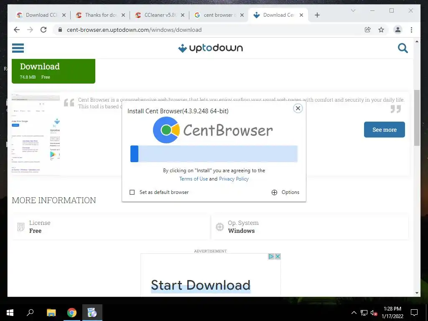Open the uptodown search magnifier
The image size is (428, 321).
[x=403, y=48]
